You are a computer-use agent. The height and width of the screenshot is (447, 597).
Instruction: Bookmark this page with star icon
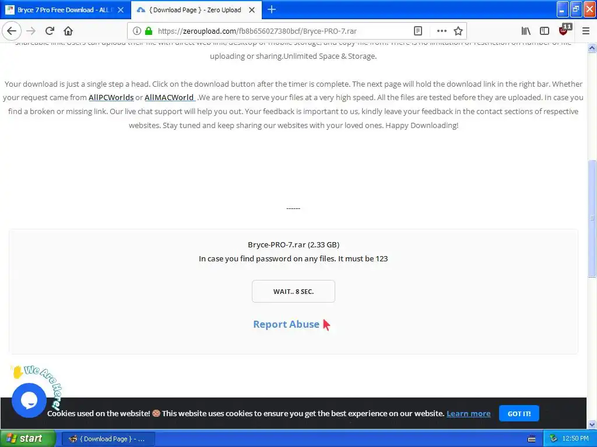pos(458,31)
